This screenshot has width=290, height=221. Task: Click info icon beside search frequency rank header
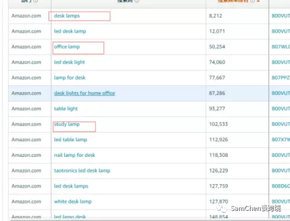(x=252, y=1)
